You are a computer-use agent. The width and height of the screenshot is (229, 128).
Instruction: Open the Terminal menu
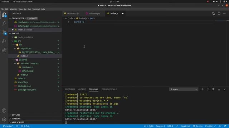coord(36,9)
